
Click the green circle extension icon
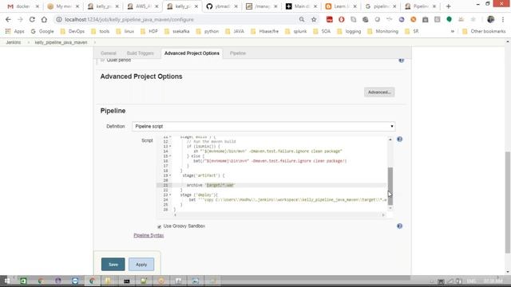[449, 19]
